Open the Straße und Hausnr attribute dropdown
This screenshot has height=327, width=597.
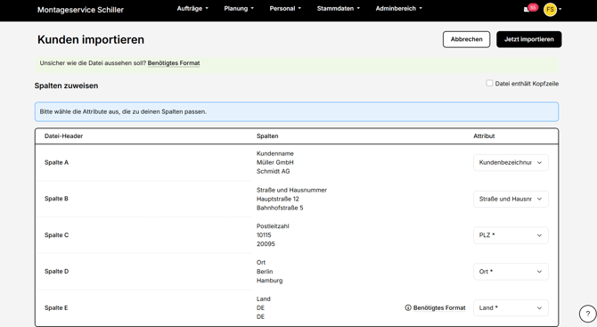coord(511,199)
